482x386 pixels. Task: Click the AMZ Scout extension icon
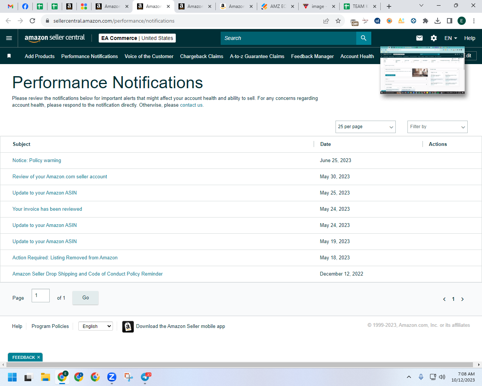click(x=401, y=21)
